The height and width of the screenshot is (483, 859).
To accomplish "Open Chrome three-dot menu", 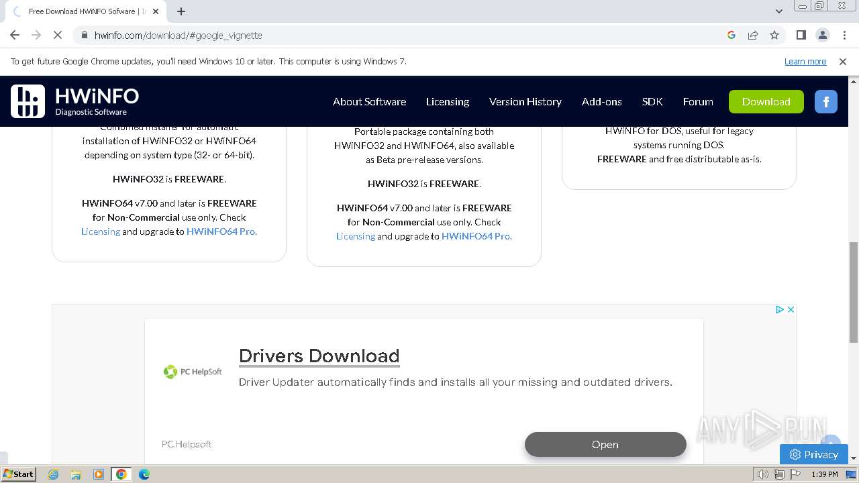I will point(844,35).
